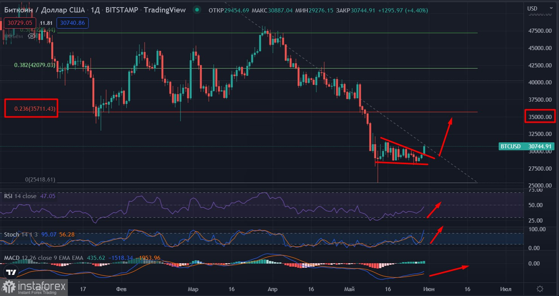Click the Июл date on time axis
559x296 pixels.
pyautogui.click(x=505, y=289)
